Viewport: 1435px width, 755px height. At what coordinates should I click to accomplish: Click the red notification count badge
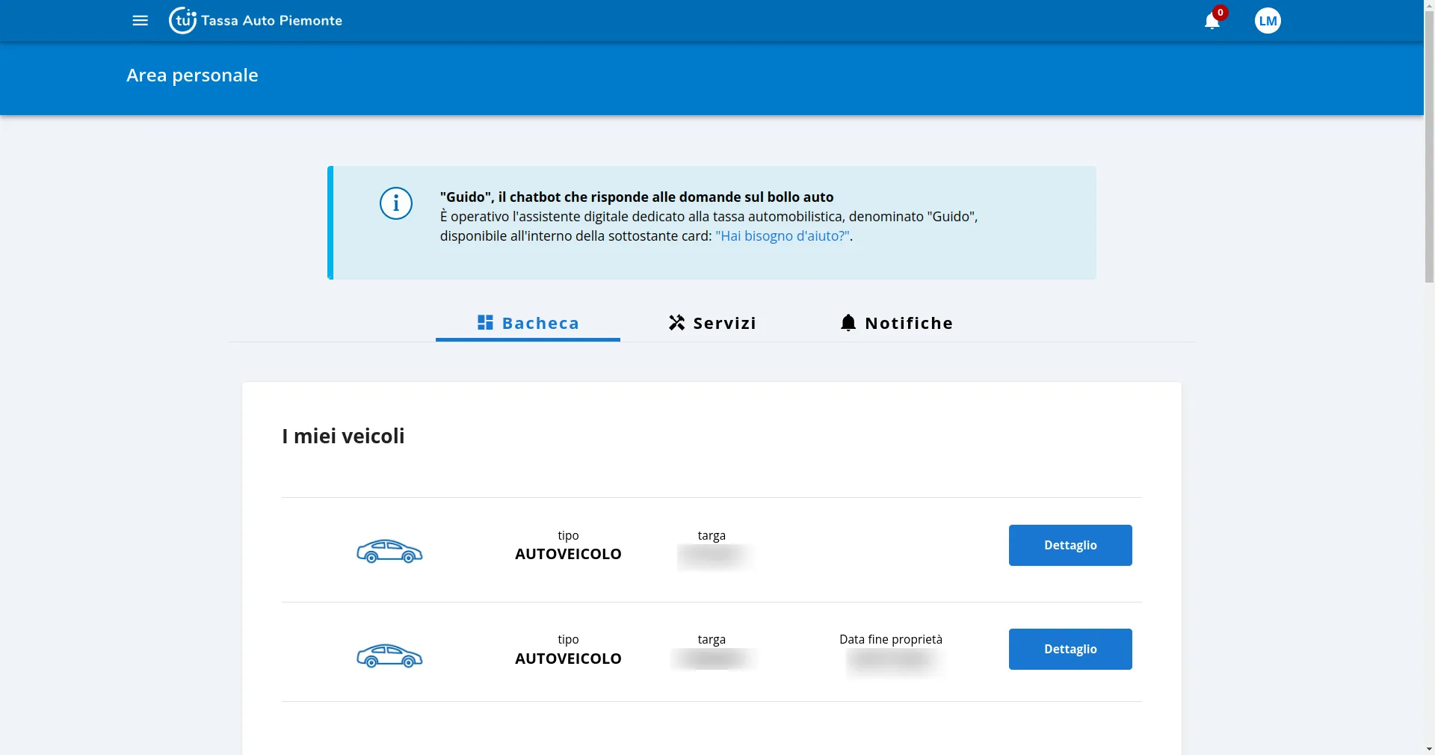click(1220, 13)
